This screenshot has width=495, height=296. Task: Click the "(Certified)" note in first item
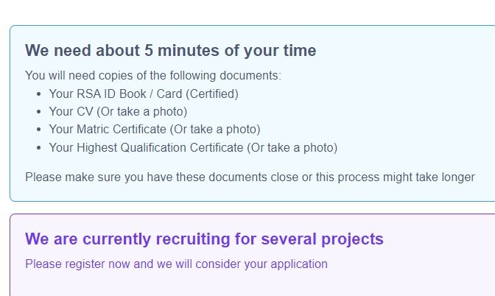212,94
